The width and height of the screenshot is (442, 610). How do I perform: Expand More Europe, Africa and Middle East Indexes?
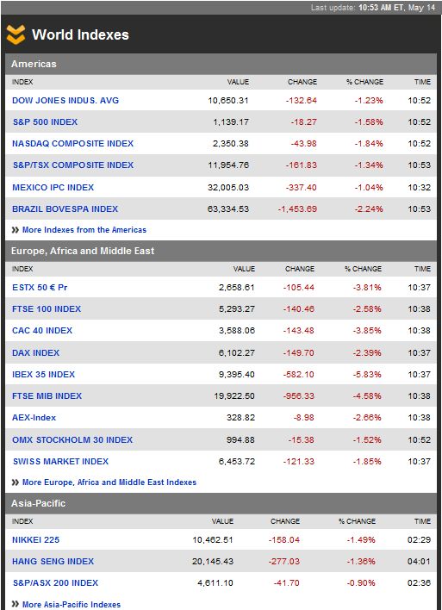point(109,482)
